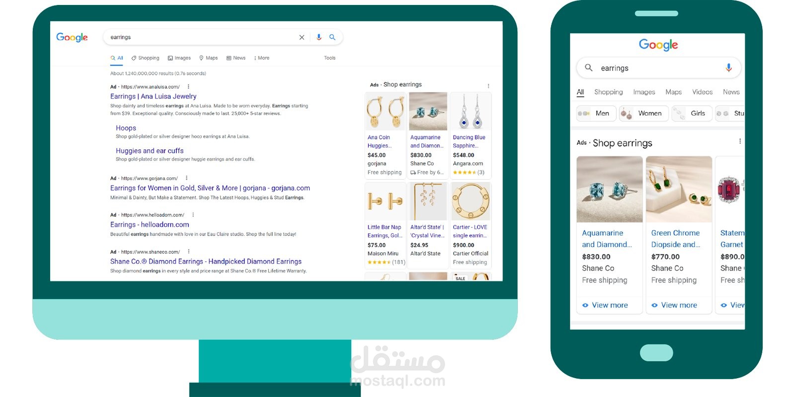Click the Altar'd State Crystal Vine earrings thumbnail

pyautogui.click(x=428, y=201)
